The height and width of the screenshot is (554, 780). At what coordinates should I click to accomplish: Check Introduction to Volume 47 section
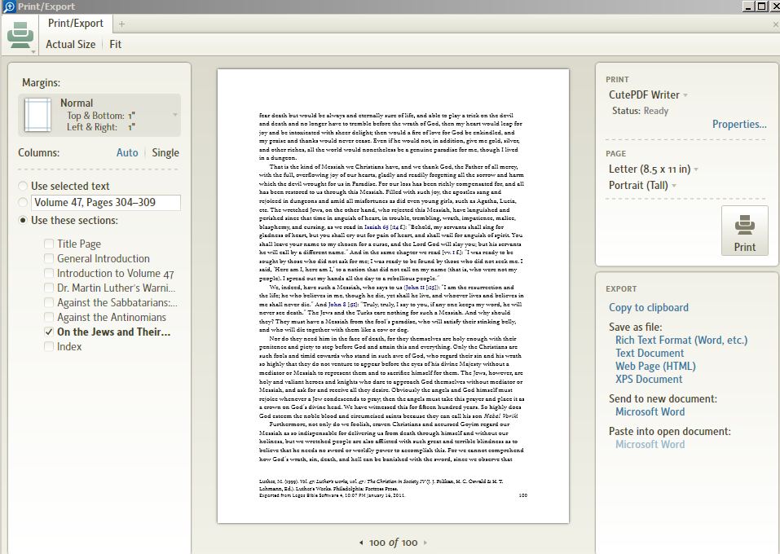[x=49, y=273]
